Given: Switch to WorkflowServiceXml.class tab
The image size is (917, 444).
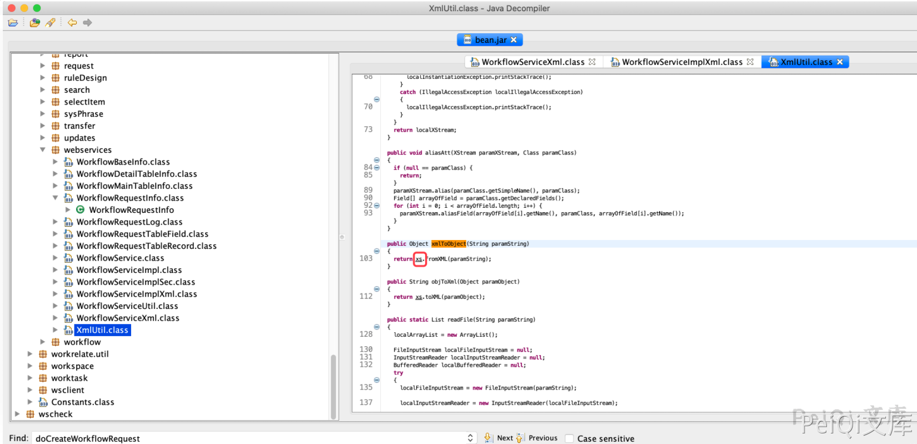Looking at the screenshot, I should pyautogui.click(x=532, y=62).
